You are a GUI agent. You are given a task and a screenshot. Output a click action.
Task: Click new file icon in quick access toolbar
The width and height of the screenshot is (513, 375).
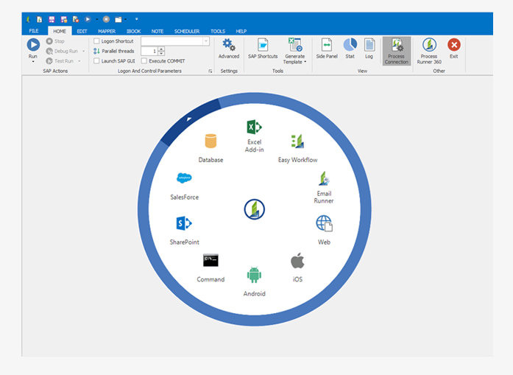coord(40,19)
